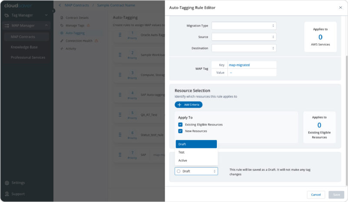Choose Active in the status list
The image size is (348, 202).
(183, 161)
